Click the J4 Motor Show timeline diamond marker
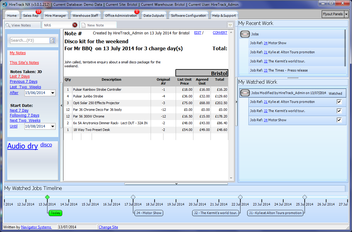The width and height of the screenshot is (352, 232). 133,197
